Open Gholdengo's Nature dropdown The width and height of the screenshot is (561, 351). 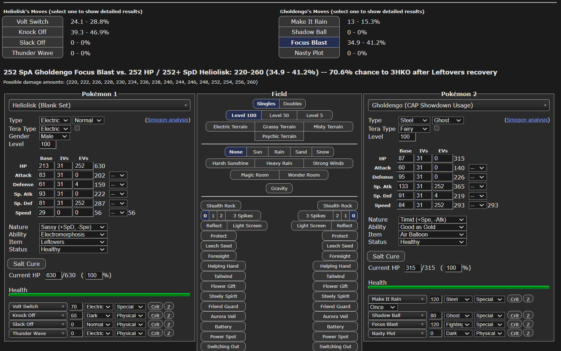tap(432, 220)
